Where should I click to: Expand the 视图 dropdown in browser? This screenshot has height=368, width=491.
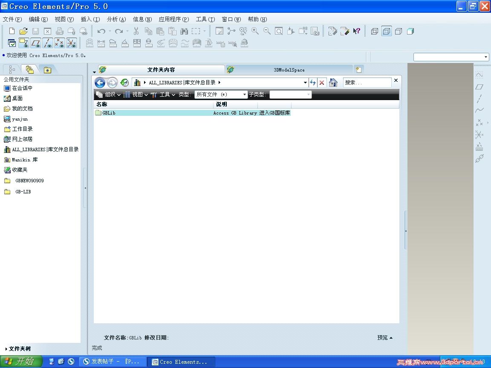pos(136,95)
